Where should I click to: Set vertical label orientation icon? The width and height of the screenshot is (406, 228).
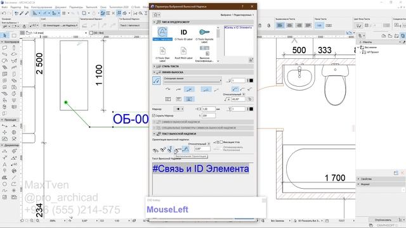(x=170, y=149)
